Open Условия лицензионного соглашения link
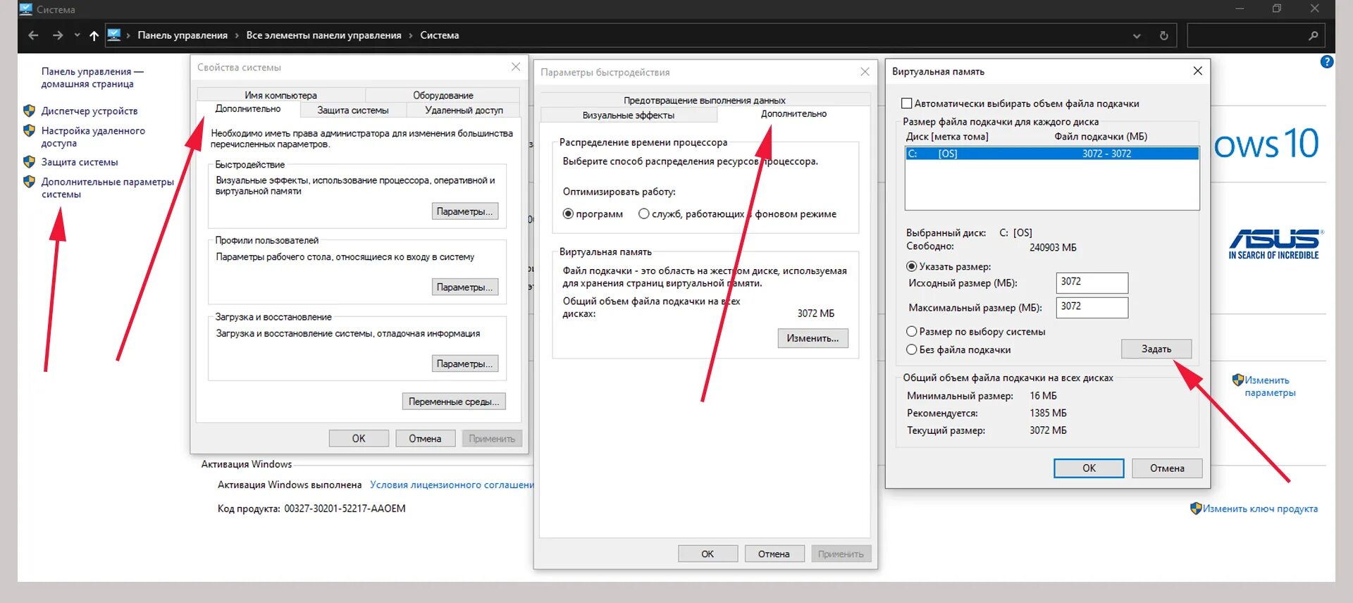The height and width of the screenshot is (603, 1353). point(452,485)
